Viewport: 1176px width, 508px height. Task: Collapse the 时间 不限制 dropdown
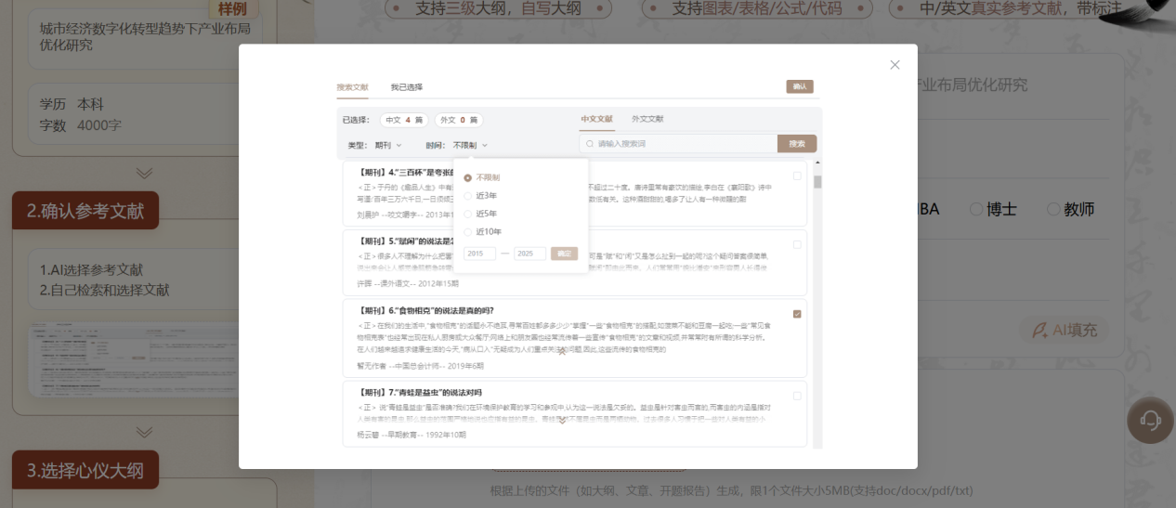[x=470, y=145]
